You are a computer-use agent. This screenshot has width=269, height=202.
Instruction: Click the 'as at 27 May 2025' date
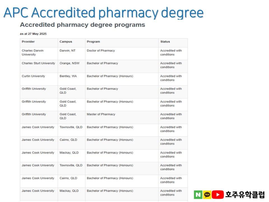(x=33, y=34)
